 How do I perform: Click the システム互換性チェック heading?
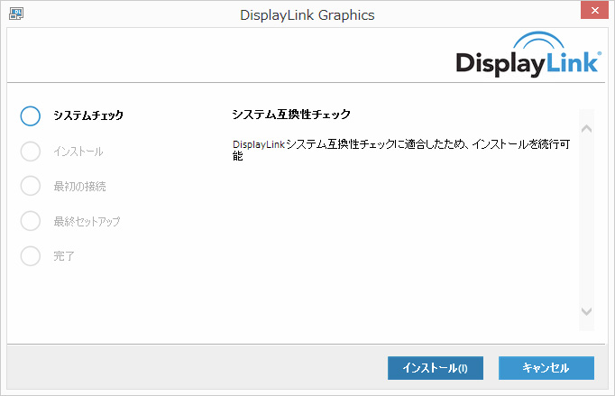pos(291,115)
